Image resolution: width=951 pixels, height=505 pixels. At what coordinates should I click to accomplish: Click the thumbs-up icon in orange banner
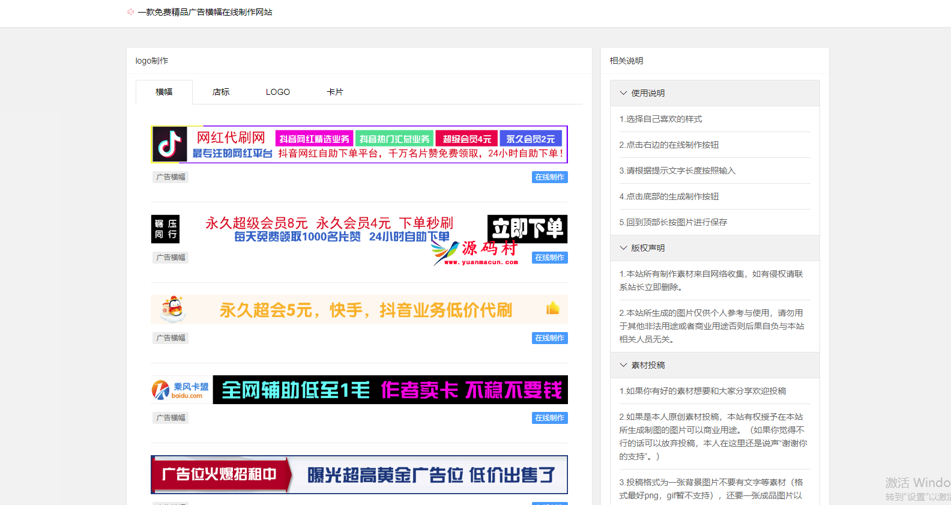pyautogui.click(x=552, y=309)
